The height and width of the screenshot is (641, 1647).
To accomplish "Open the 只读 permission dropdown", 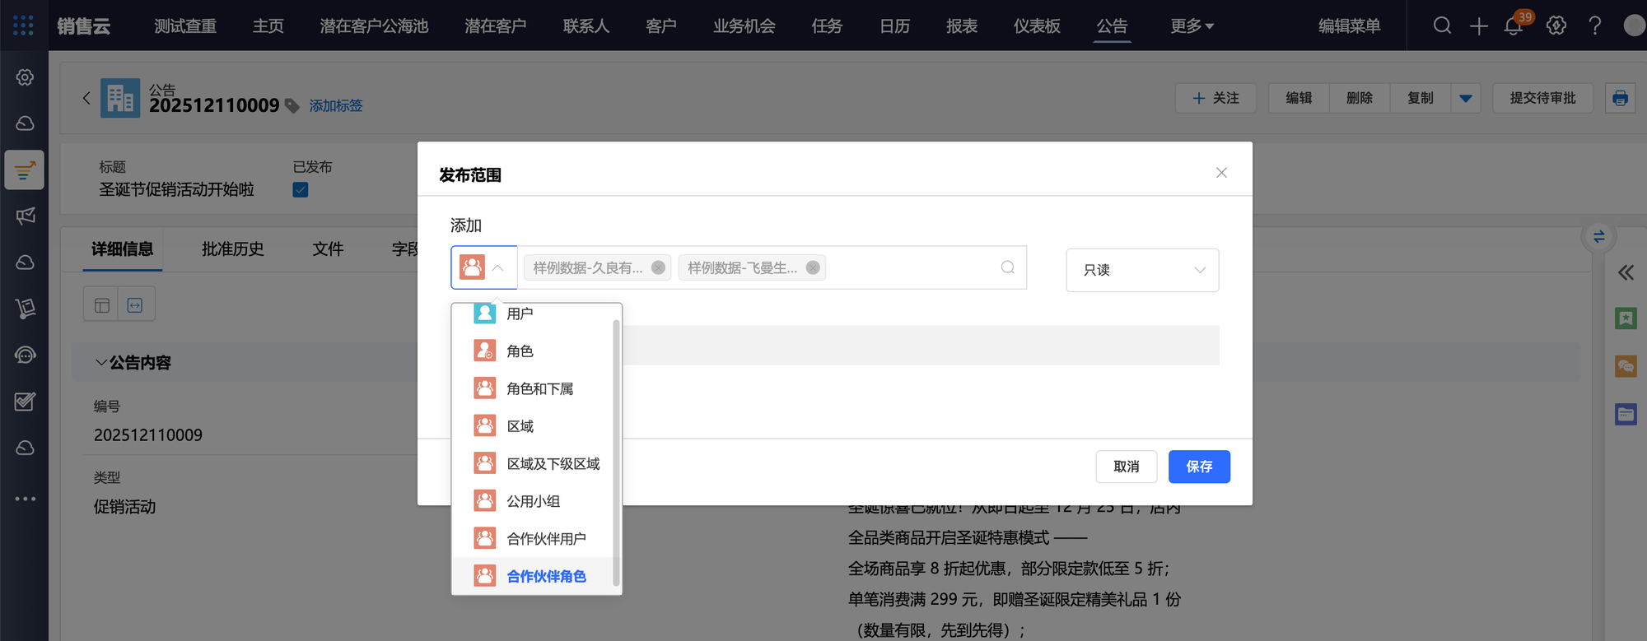I will pos(1142,270).
